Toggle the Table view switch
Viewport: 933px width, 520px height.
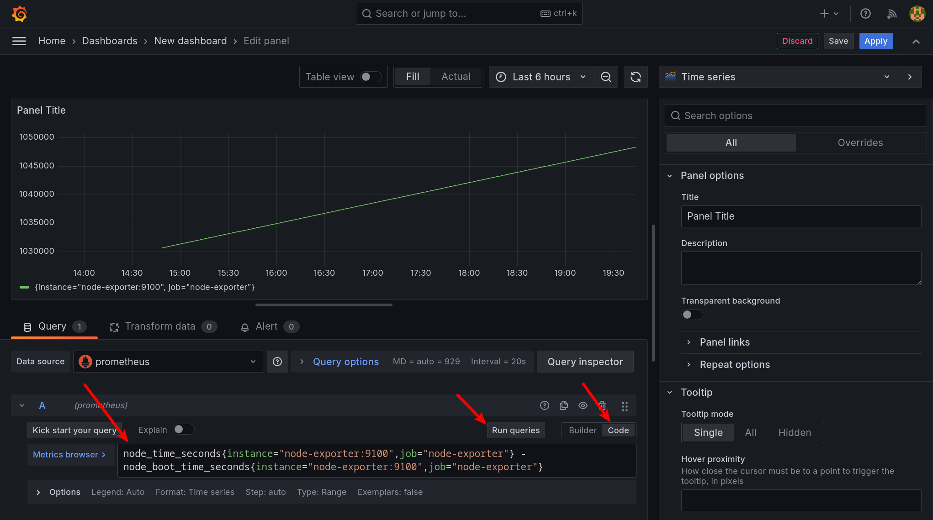pyautogui.click(x=371, y=77)
